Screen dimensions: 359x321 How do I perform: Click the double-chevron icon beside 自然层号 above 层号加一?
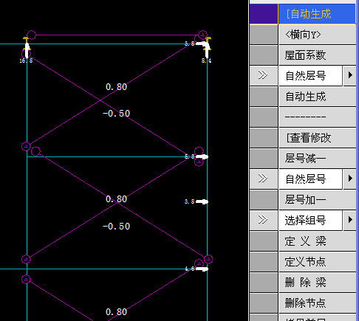(x=263, y=179)
